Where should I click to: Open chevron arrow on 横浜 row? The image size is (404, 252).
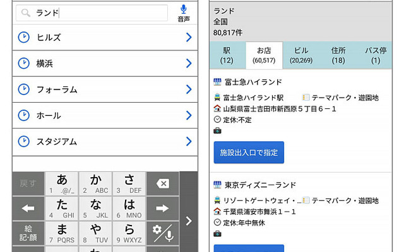tap(189, 63)
